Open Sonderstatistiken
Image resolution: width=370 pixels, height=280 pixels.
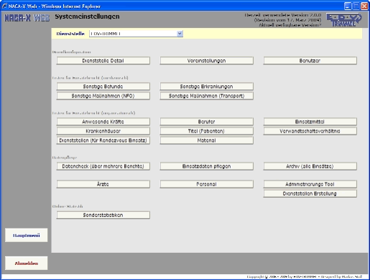[x=103, y=215]
